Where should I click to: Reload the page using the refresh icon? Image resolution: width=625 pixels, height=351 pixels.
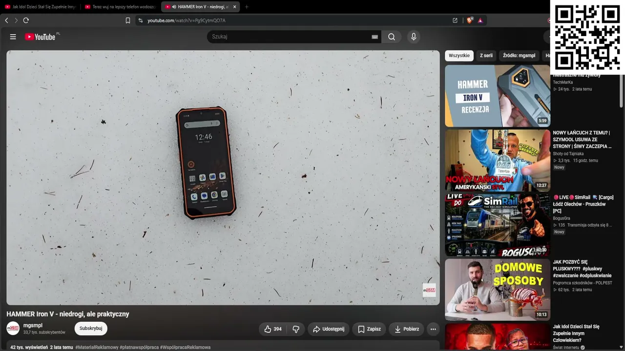click(x=26, y=20)
